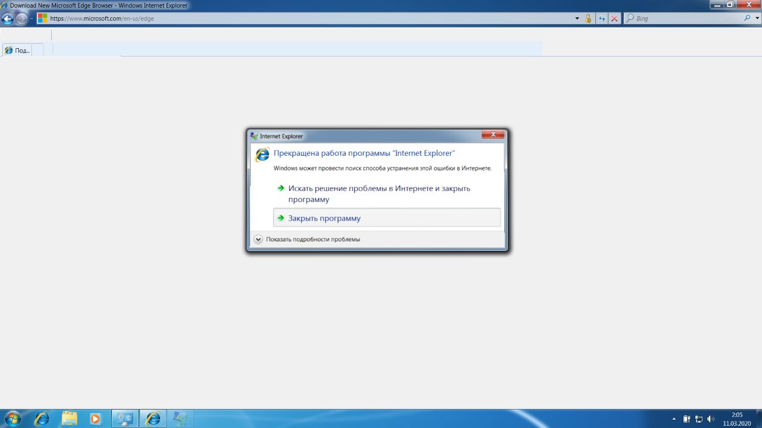Minimize the Internet Explorer window
This screenshot has height=428, width=762.
719,4
